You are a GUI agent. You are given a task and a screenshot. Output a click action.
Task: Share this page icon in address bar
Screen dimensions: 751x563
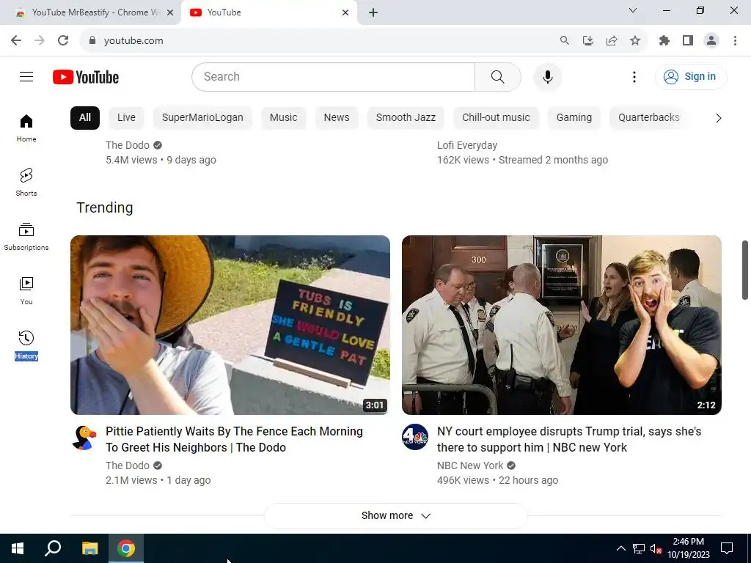click(612, 41)
